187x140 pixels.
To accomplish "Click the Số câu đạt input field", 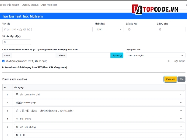I will (x=16, y=42).
